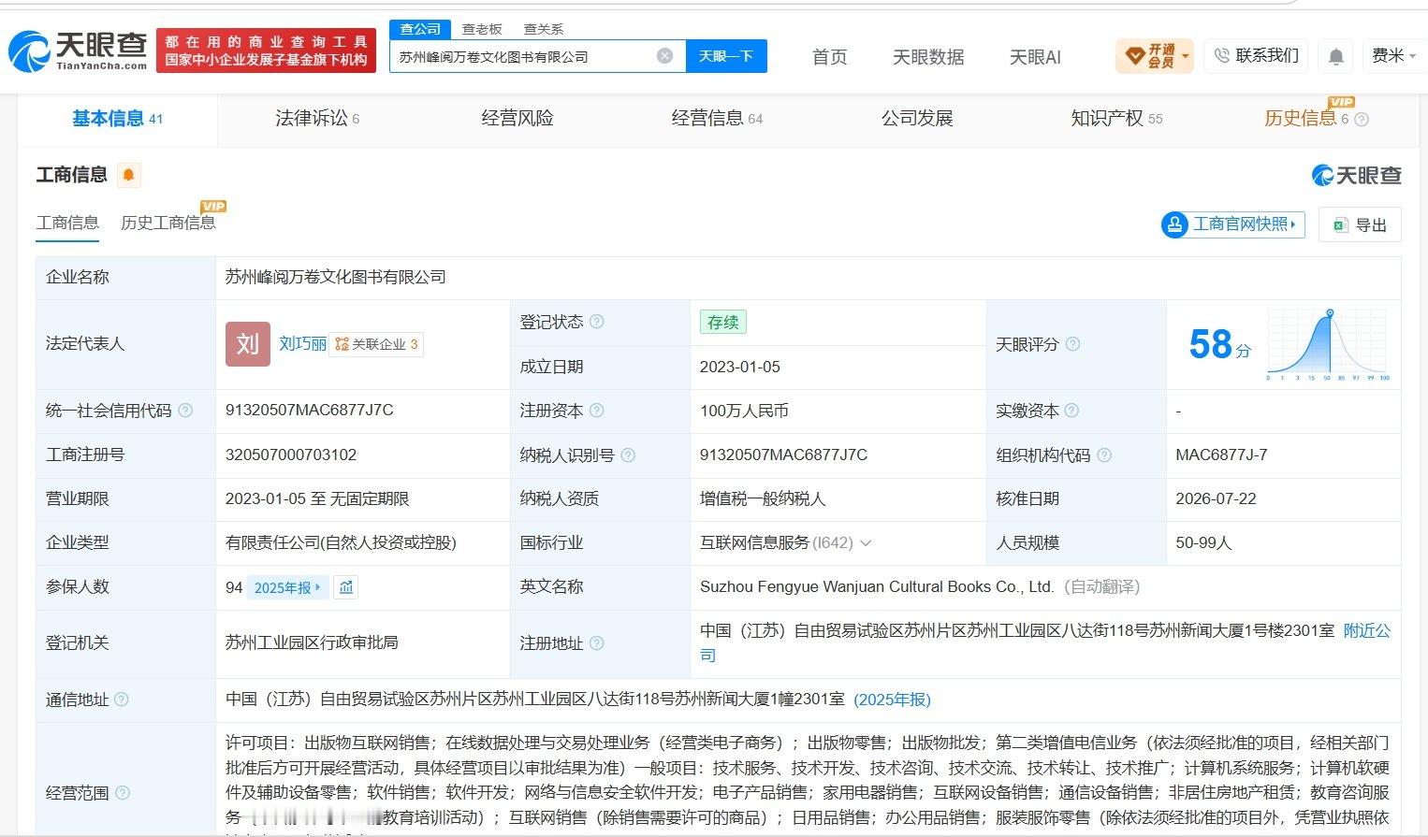Click the help icon next to 登记状态
Image resolution: width=1428 pixels, height=837 pixels.
click(596, 322)
